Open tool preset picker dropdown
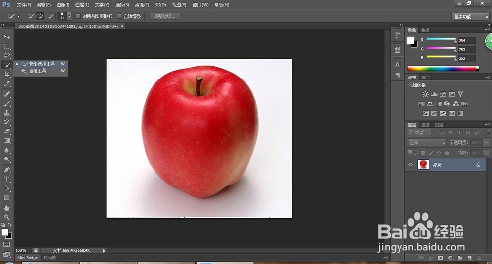The image size is (492, 264). (19, 16)
